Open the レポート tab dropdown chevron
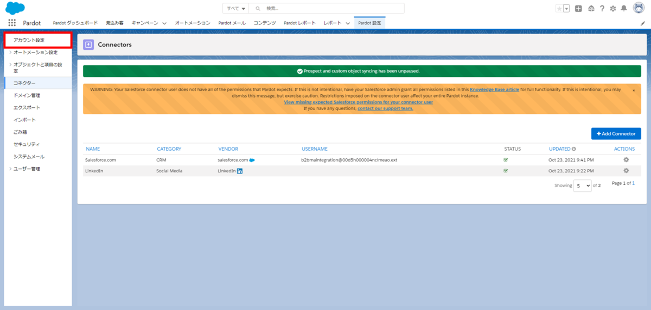Screen dimensions: 651x310 (x=348, y=23)
